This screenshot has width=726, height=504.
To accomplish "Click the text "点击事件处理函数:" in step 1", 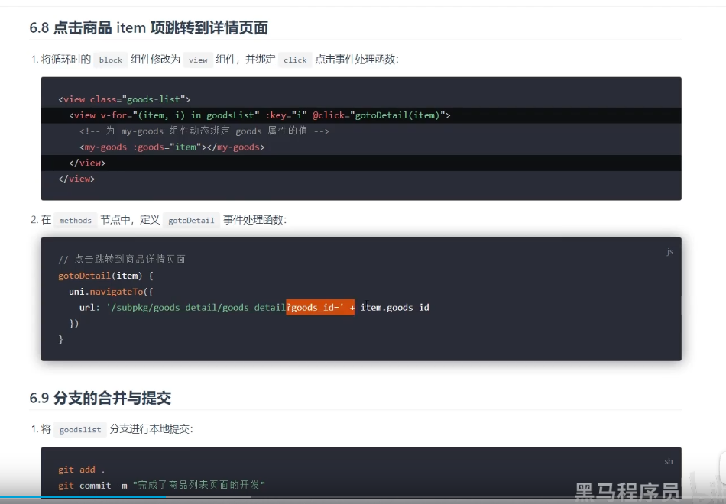I will tap(357, 60).
